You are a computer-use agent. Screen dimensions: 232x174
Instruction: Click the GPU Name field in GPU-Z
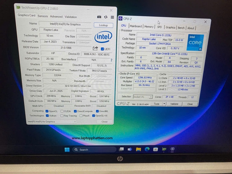(65, 24)
